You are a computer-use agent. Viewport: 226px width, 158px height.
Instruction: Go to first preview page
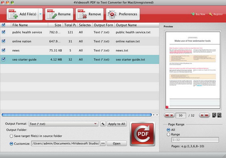pyautogui.click(x=167, y=115)
